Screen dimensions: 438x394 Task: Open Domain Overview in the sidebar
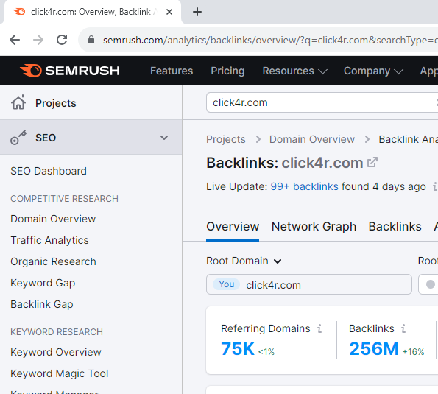(53, 219)
